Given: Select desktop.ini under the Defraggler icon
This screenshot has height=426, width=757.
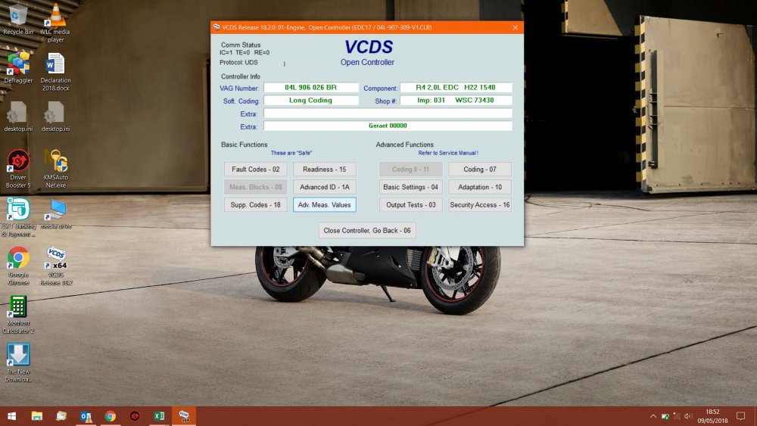Looking at the screenshot, I should (18, 117).
